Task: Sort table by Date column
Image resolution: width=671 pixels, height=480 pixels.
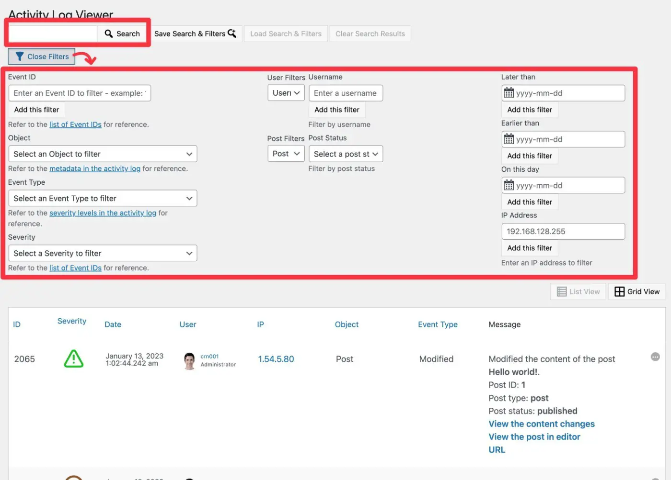Action: click(113, 324)
